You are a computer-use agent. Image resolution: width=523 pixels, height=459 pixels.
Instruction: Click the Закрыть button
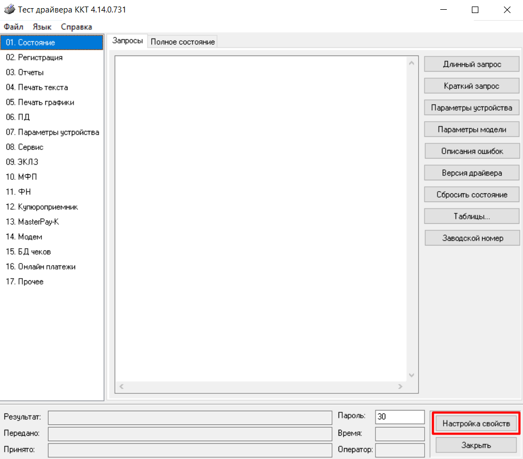coord(476,445)
